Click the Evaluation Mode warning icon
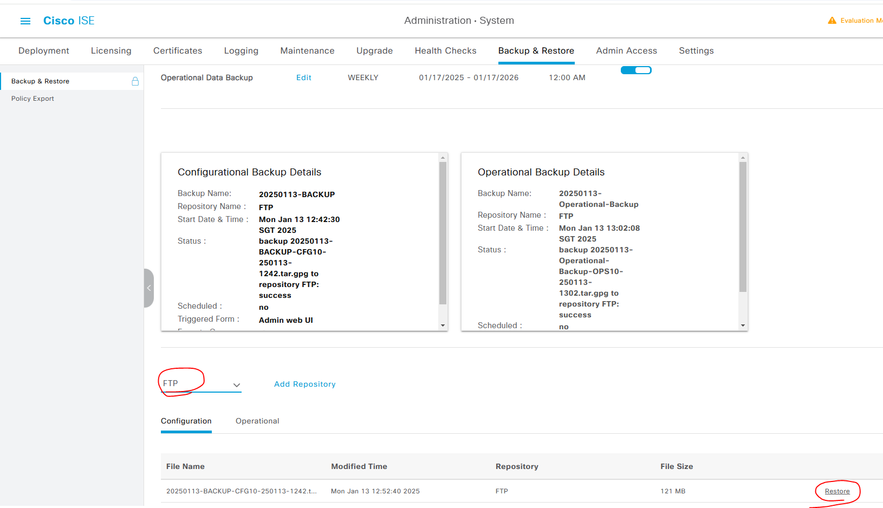The height and width of the screenshot is (508, 883). click(832, 21)
